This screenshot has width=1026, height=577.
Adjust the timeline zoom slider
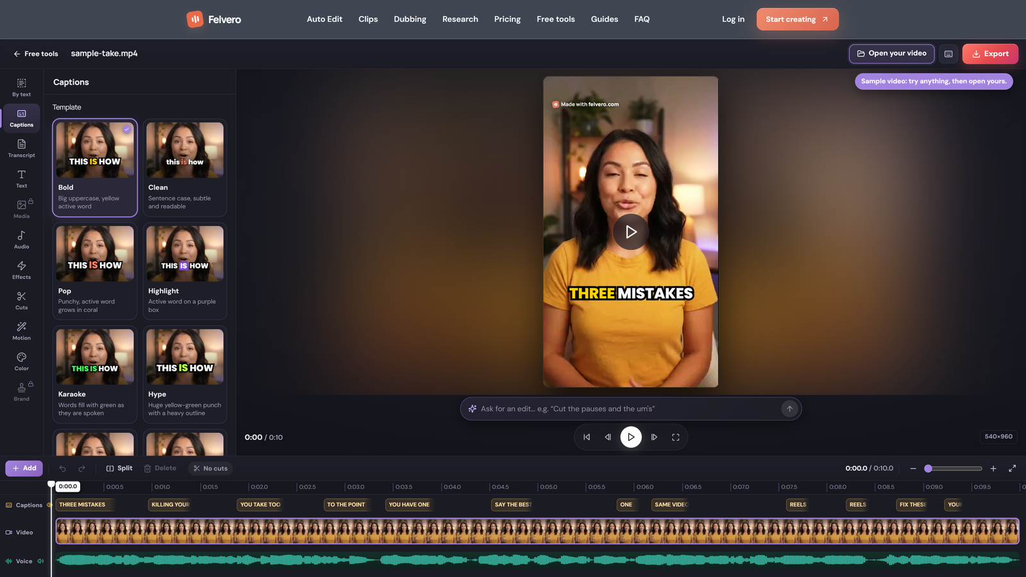pyautogui.click(x=954, y=469)
